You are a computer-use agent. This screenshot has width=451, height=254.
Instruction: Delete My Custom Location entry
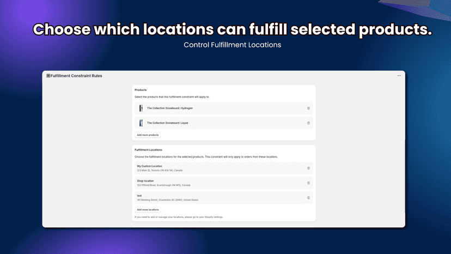308,168
